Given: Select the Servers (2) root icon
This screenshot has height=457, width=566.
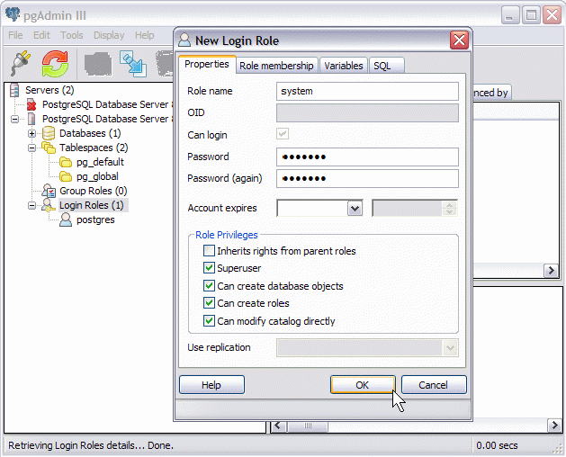Looking at the screenshot, I should [x=14, y=90].
